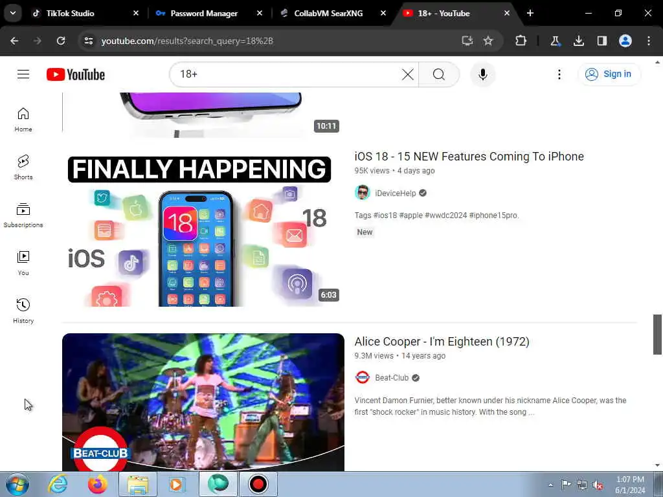Image resolution: width=663 pixels, height=497 pixels.
Task: Open Chrome Labs flask icon
Action: pyautogui.click(x=555, y=41)
